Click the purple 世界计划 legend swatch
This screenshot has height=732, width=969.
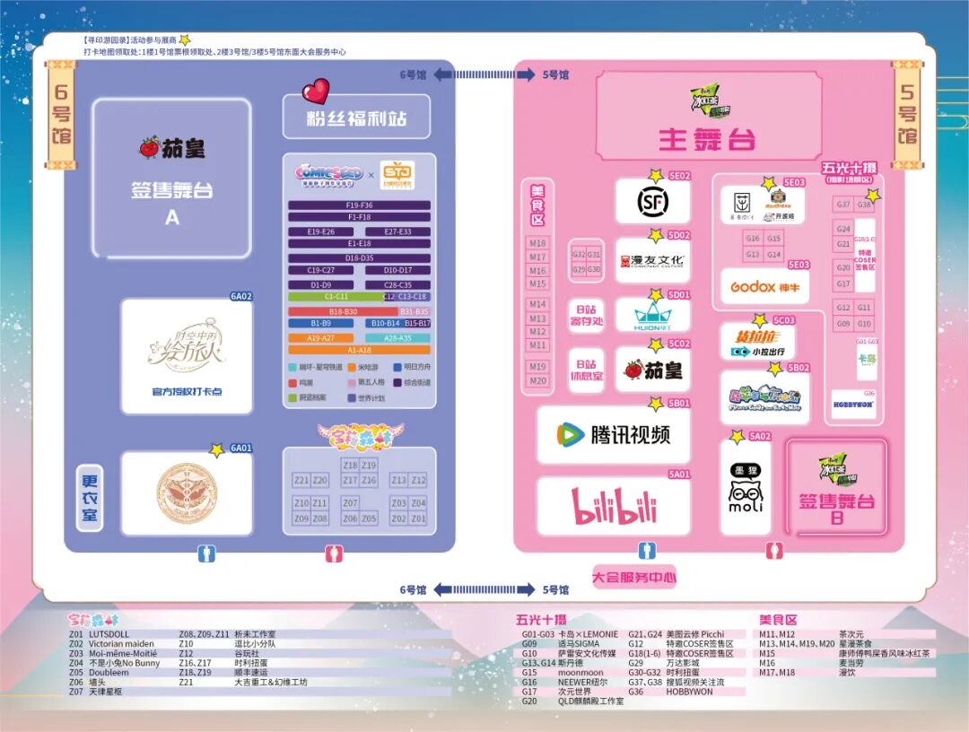tap(352, 397)
